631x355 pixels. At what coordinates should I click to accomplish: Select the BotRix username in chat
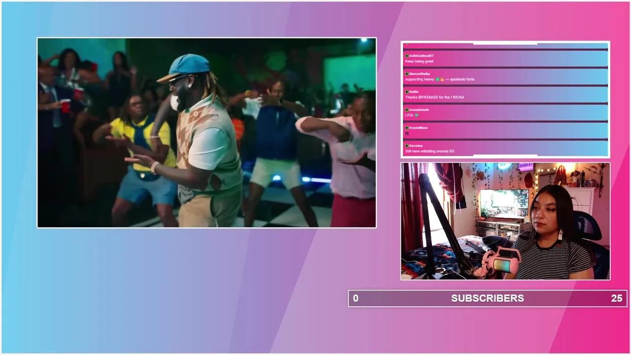tap(414, 92)
